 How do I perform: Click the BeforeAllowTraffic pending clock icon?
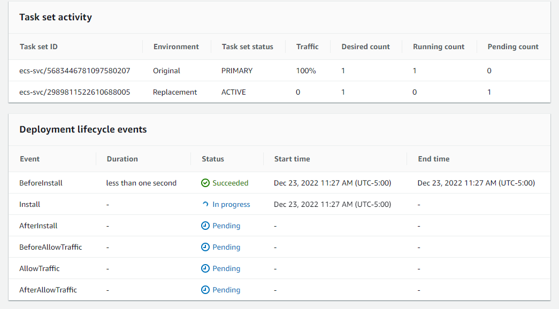205,247
